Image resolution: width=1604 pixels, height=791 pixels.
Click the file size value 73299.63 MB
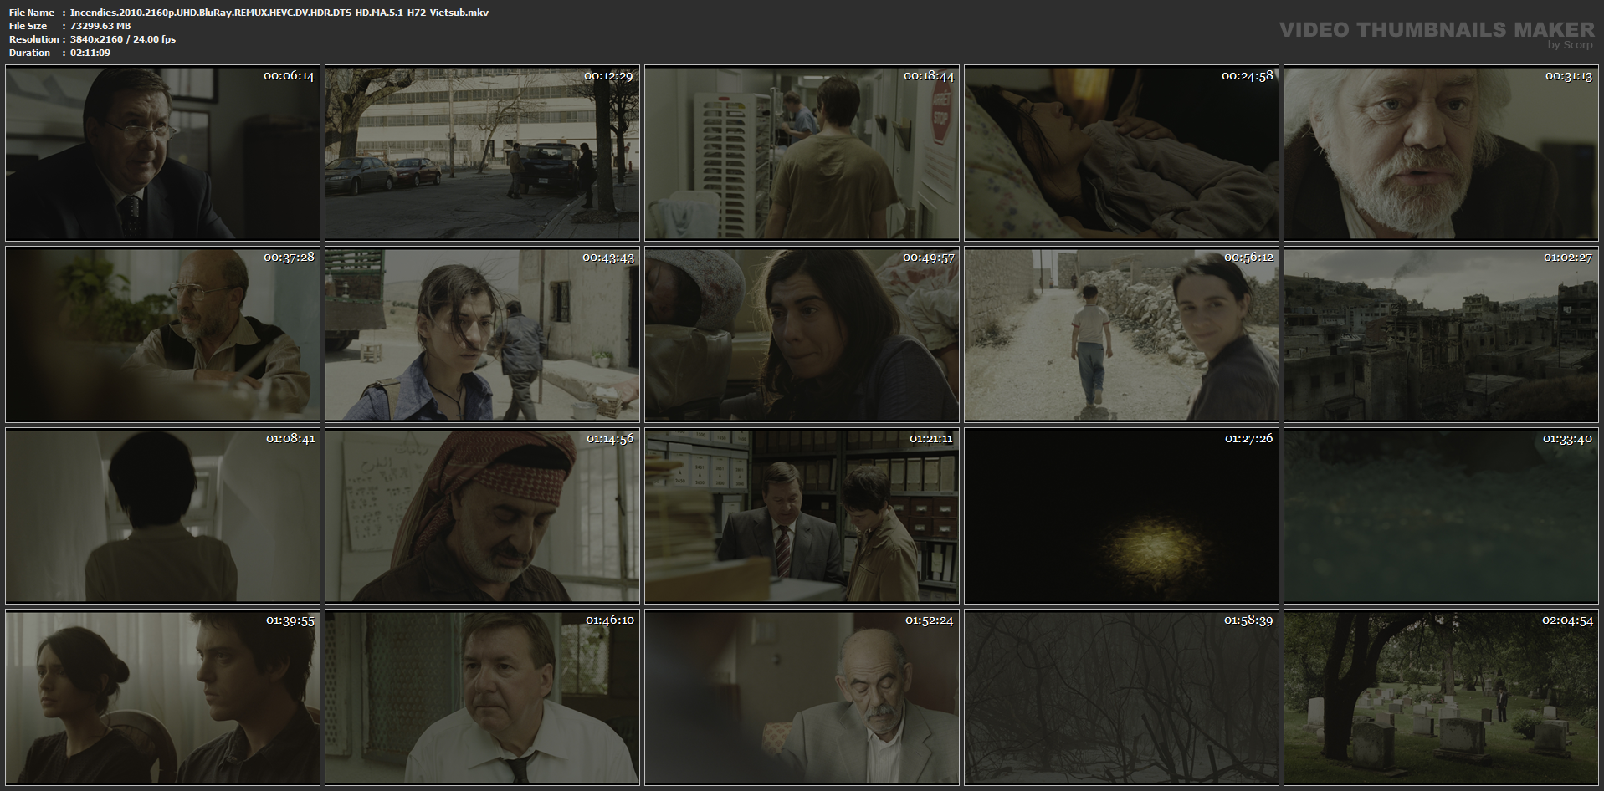pyautogui.click(x=100, y=26)
